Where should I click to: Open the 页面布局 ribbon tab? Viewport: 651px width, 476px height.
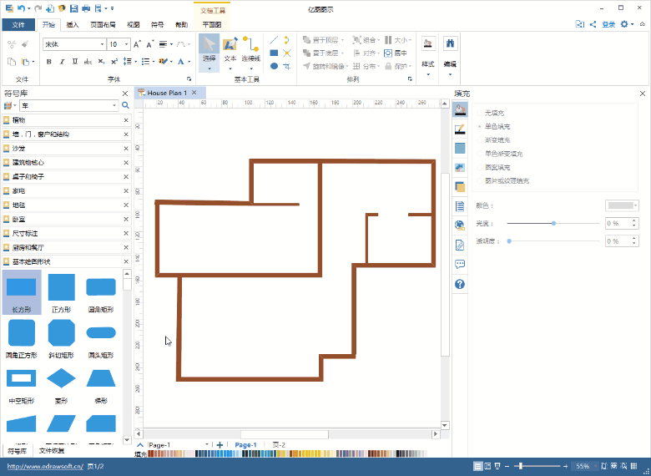point(103,25)
